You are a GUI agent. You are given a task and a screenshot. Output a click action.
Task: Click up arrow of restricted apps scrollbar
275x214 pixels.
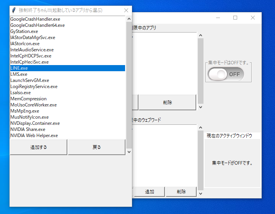click(x=200, y=35)
